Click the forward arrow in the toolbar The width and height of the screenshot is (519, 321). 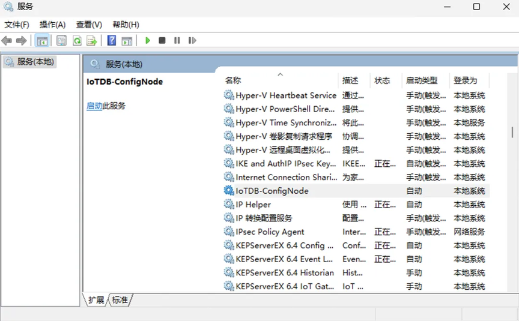point(21,41)
